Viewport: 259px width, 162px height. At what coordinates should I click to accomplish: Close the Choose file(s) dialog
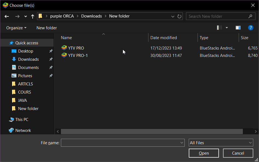(253, 5)
